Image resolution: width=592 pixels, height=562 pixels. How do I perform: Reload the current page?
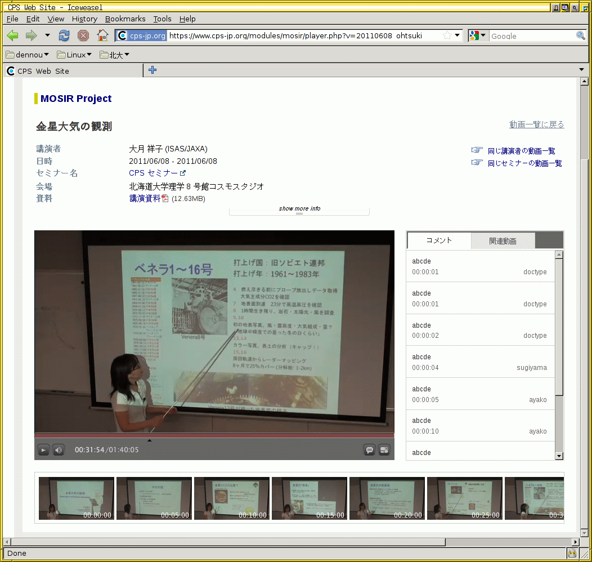coord(64,36)
